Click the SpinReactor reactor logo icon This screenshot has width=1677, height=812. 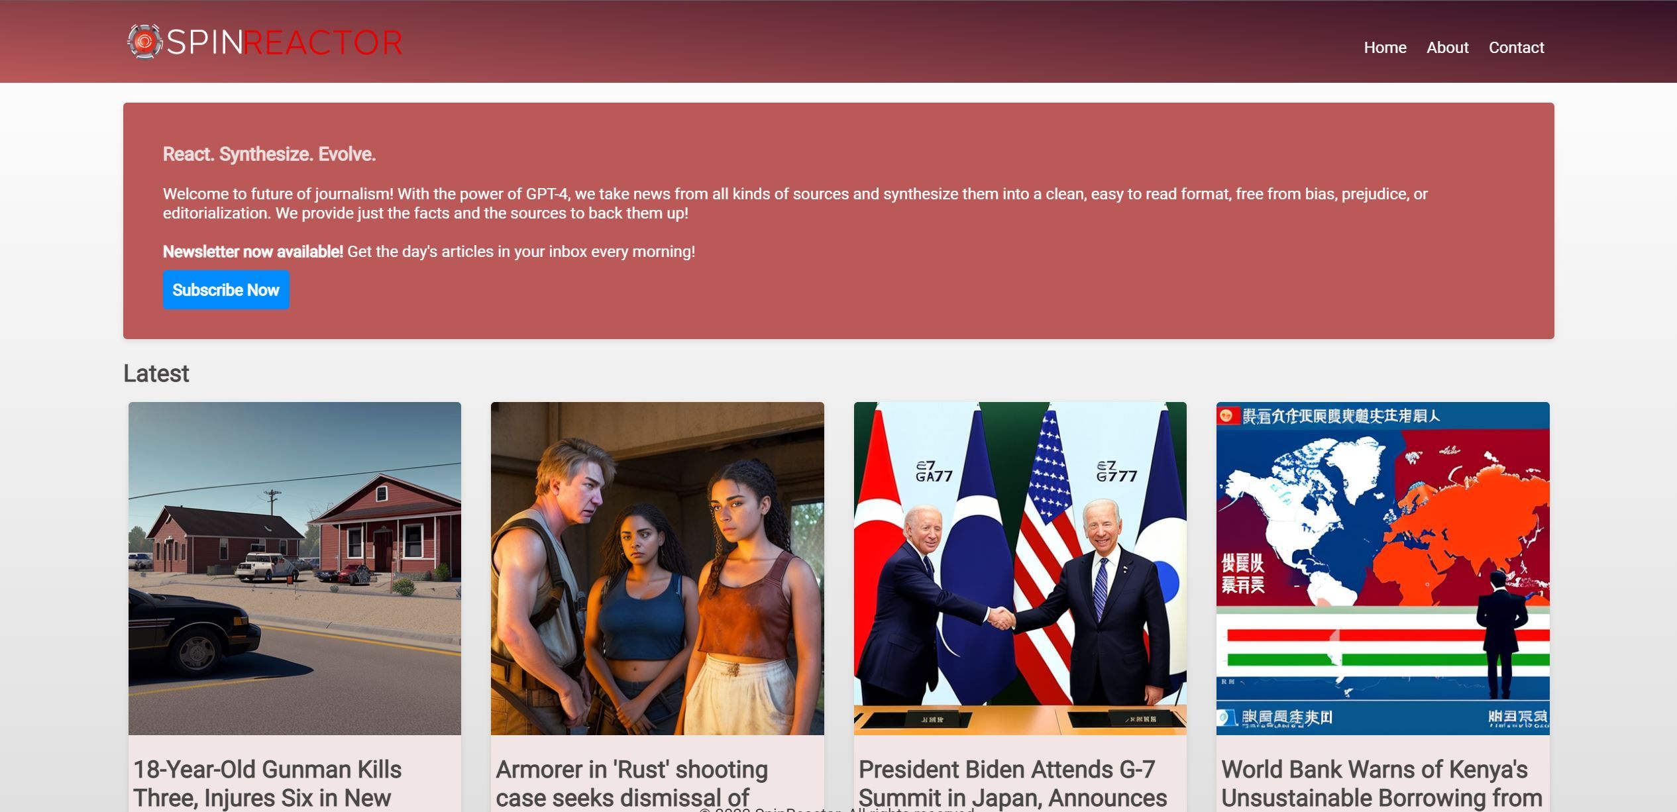coord(144,42)
